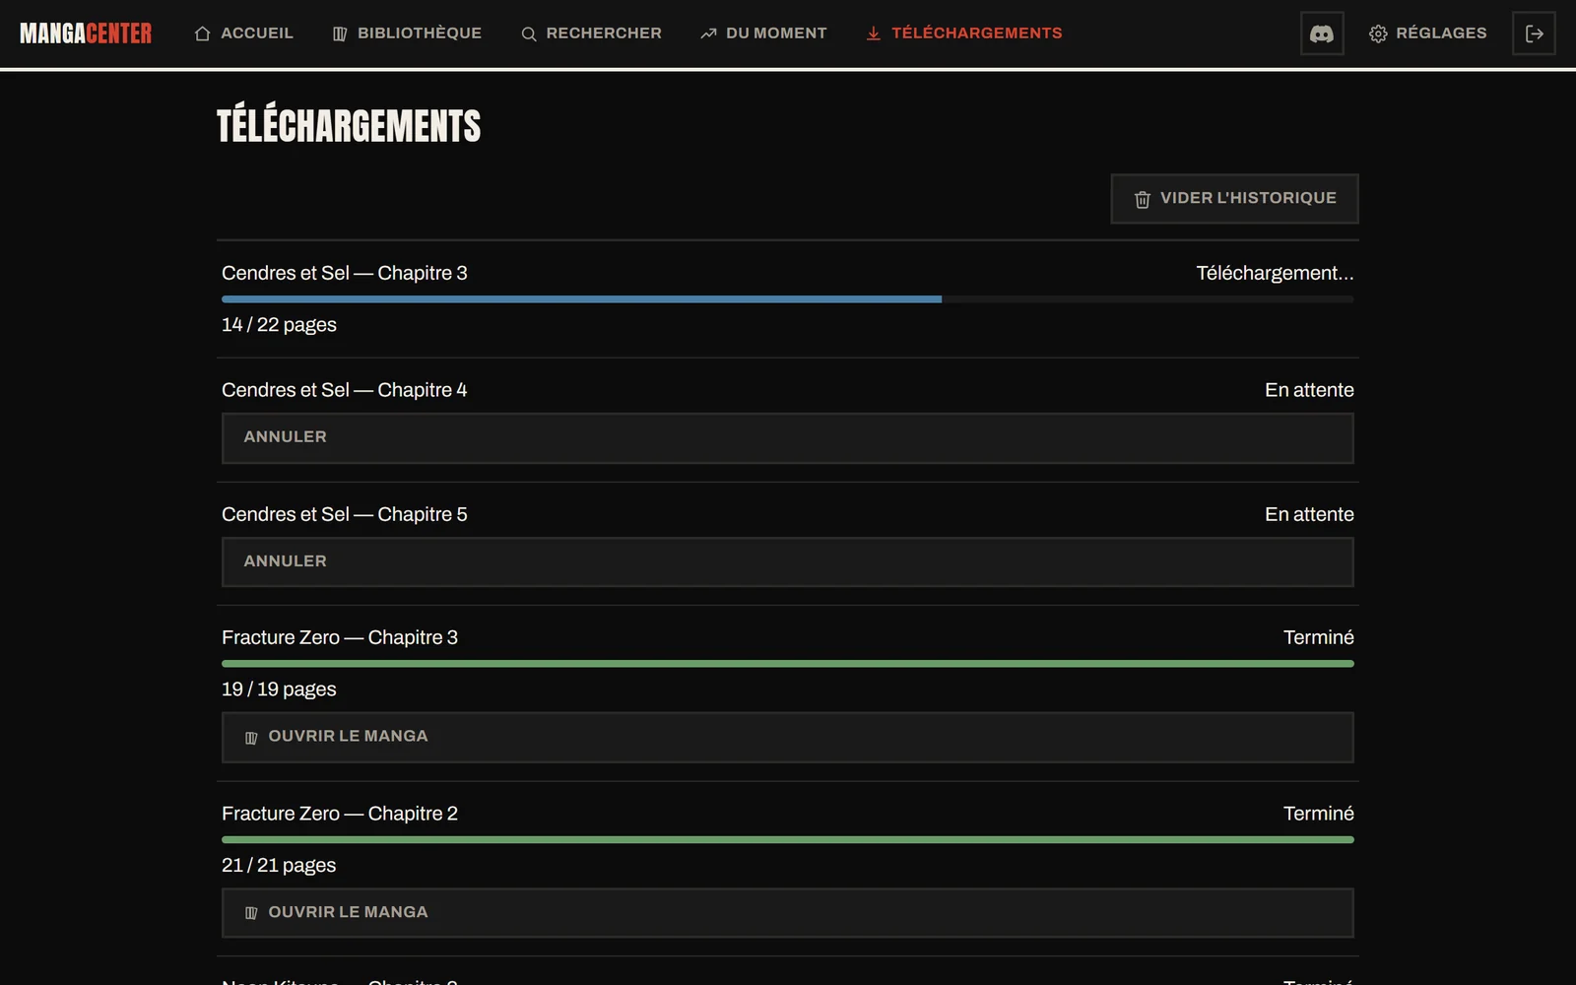1576x985 pixels.
Task: Click the "Cendres et Sel — Chapitre 3" title
Action: coord(345,273)
